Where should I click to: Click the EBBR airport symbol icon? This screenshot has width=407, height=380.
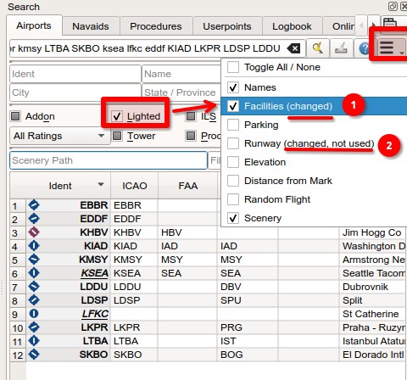(34, 205)
